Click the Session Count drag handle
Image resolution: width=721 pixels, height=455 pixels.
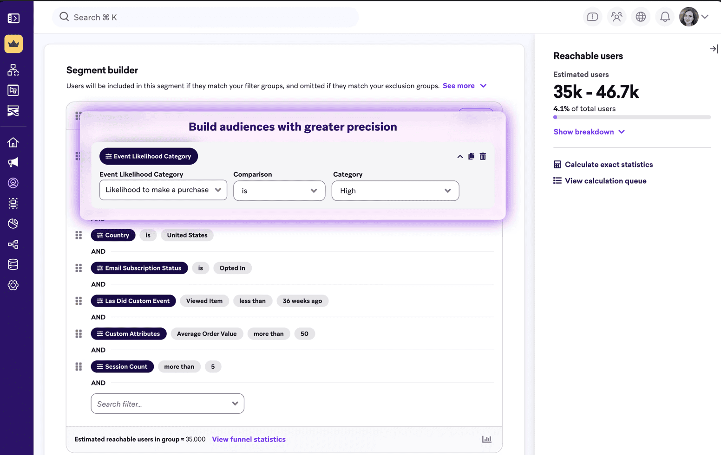(x=79, y=366)
